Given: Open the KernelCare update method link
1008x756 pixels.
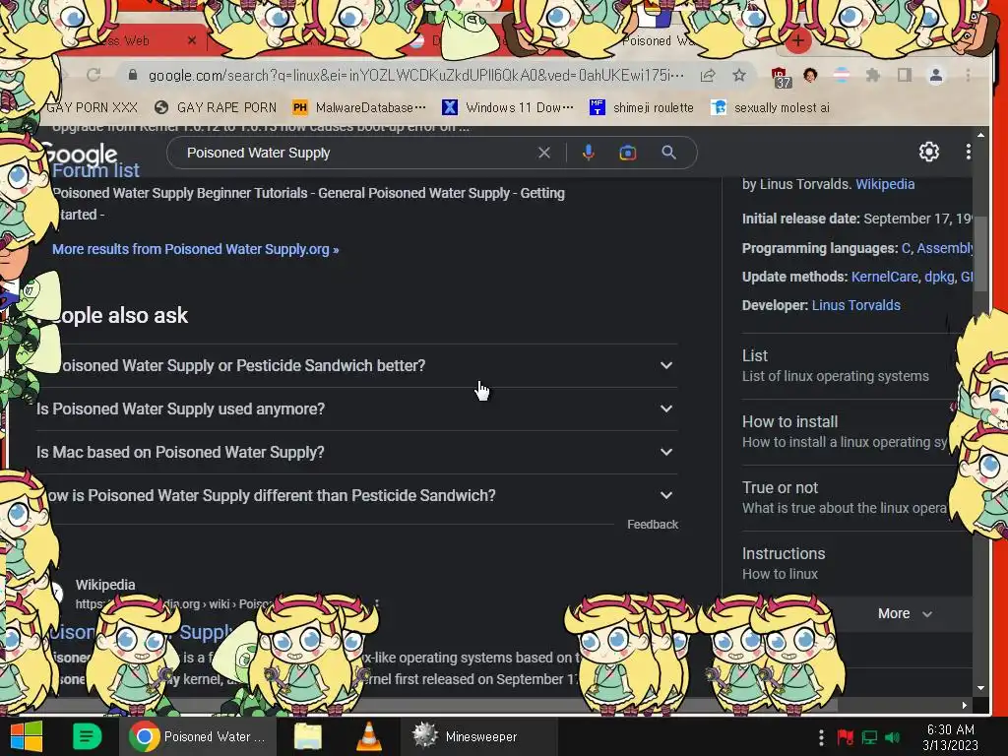Looking at the screenshot, I should 884,277.
